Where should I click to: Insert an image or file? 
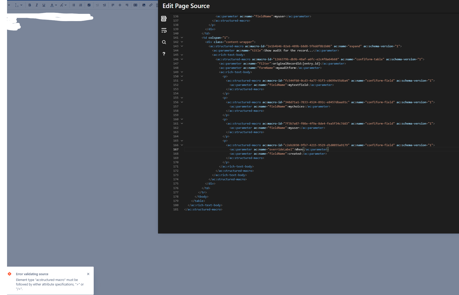click(144, 5)
